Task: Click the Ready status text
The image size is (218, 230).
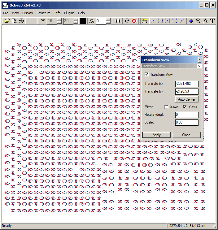Action: 7,226
